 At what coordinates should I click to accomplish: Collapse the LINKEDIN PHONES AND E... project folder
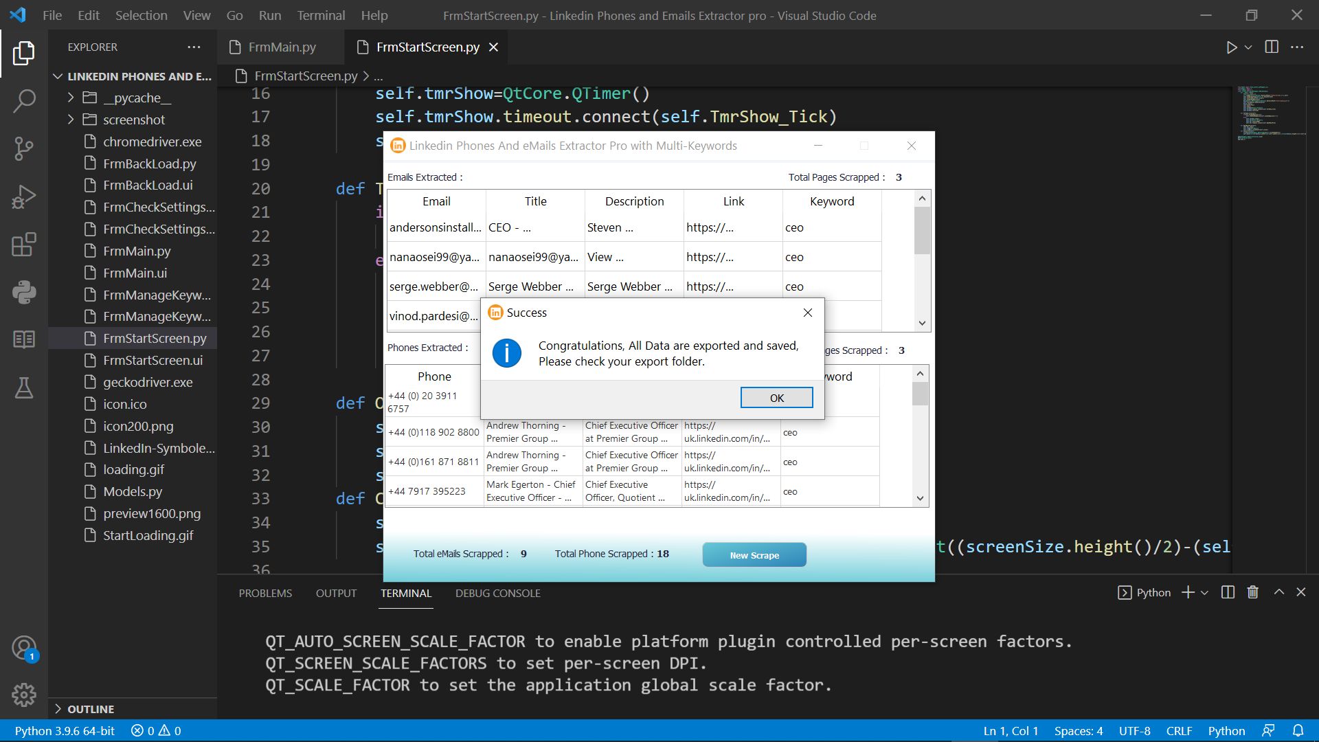pos(133,76)
